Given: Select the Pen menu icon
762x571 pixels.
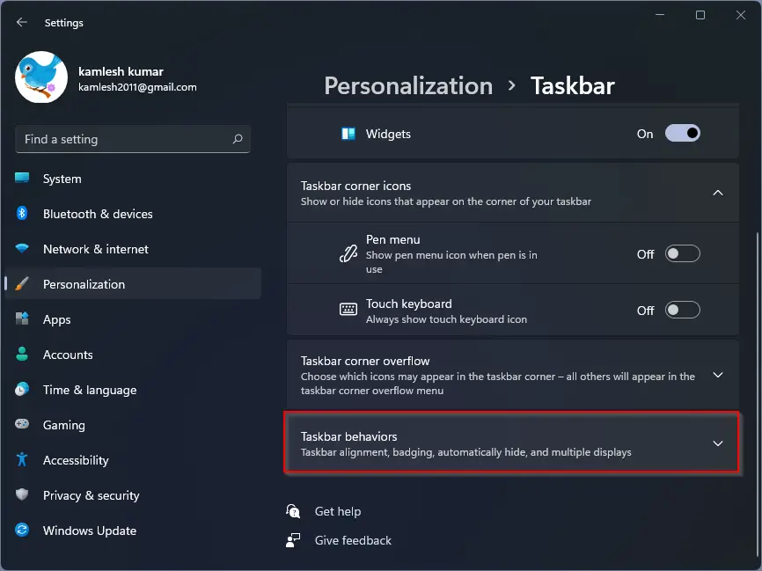Looking at the screenshot, I should (x=348, y=253).
